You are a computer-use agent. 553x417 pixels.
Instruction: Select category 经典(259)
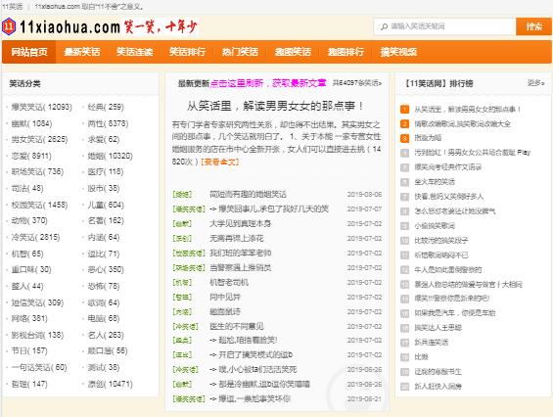coord(106,107)
